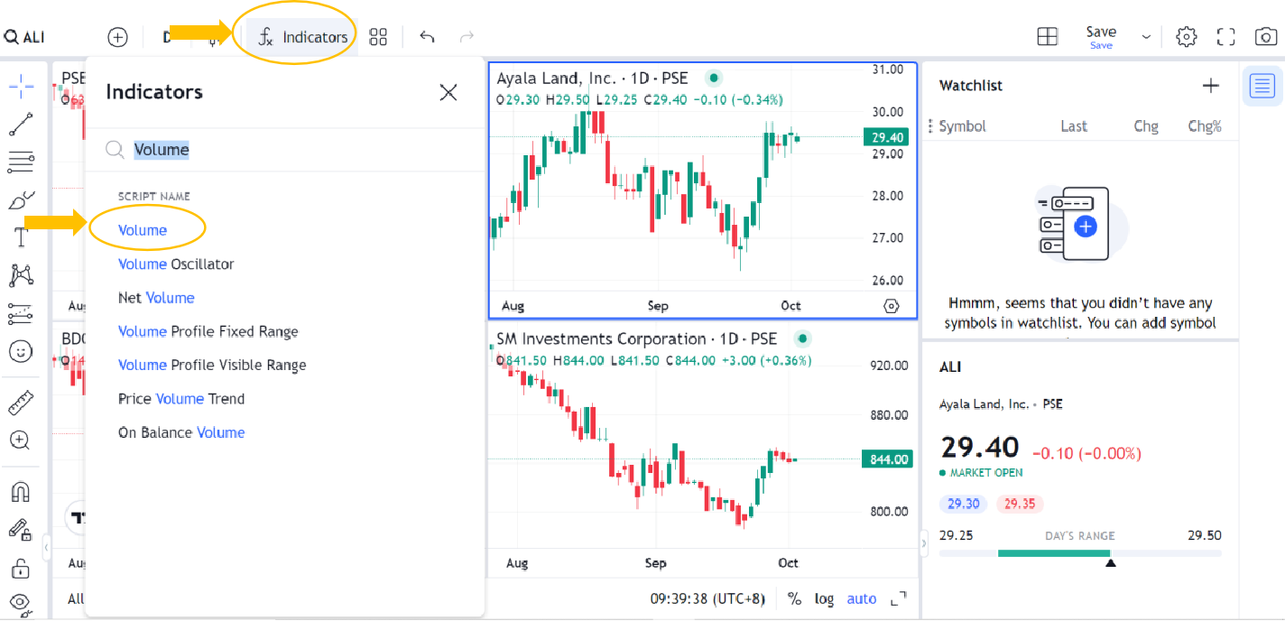
Task: Select the Net Volume indicator
Action: coord(156,298)
